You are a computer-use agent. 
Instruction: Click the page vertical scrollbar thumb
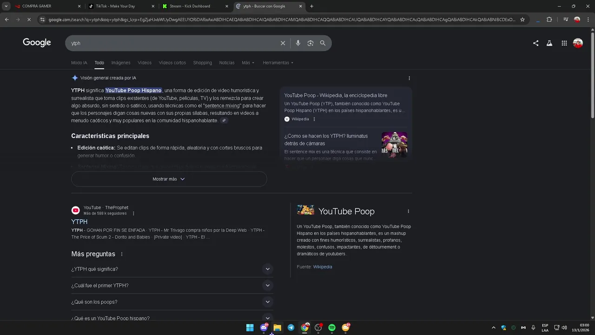[x=592, y=74]
